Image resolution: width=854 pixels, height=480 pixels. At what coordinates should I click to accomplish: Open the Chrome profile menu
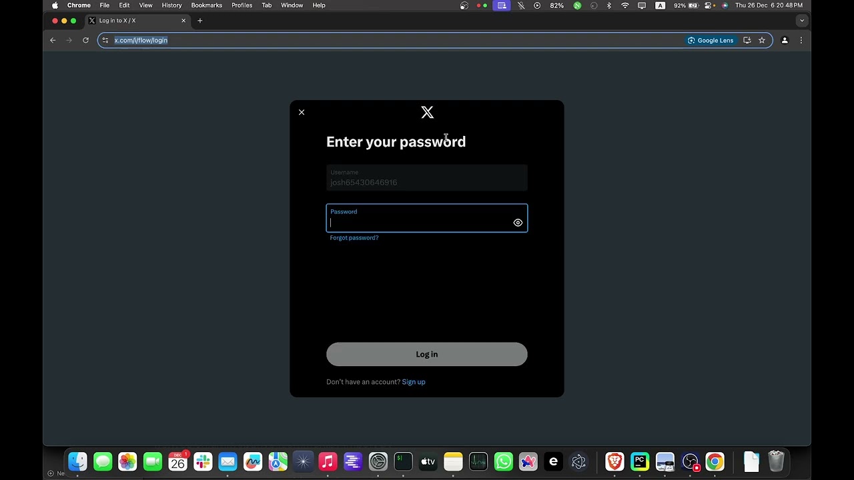(785, 40)
